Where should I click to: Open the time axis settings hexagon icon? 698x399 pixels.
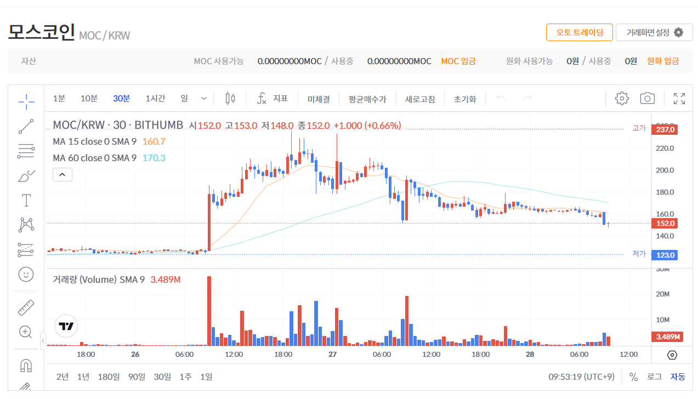(x=672, y=355)
